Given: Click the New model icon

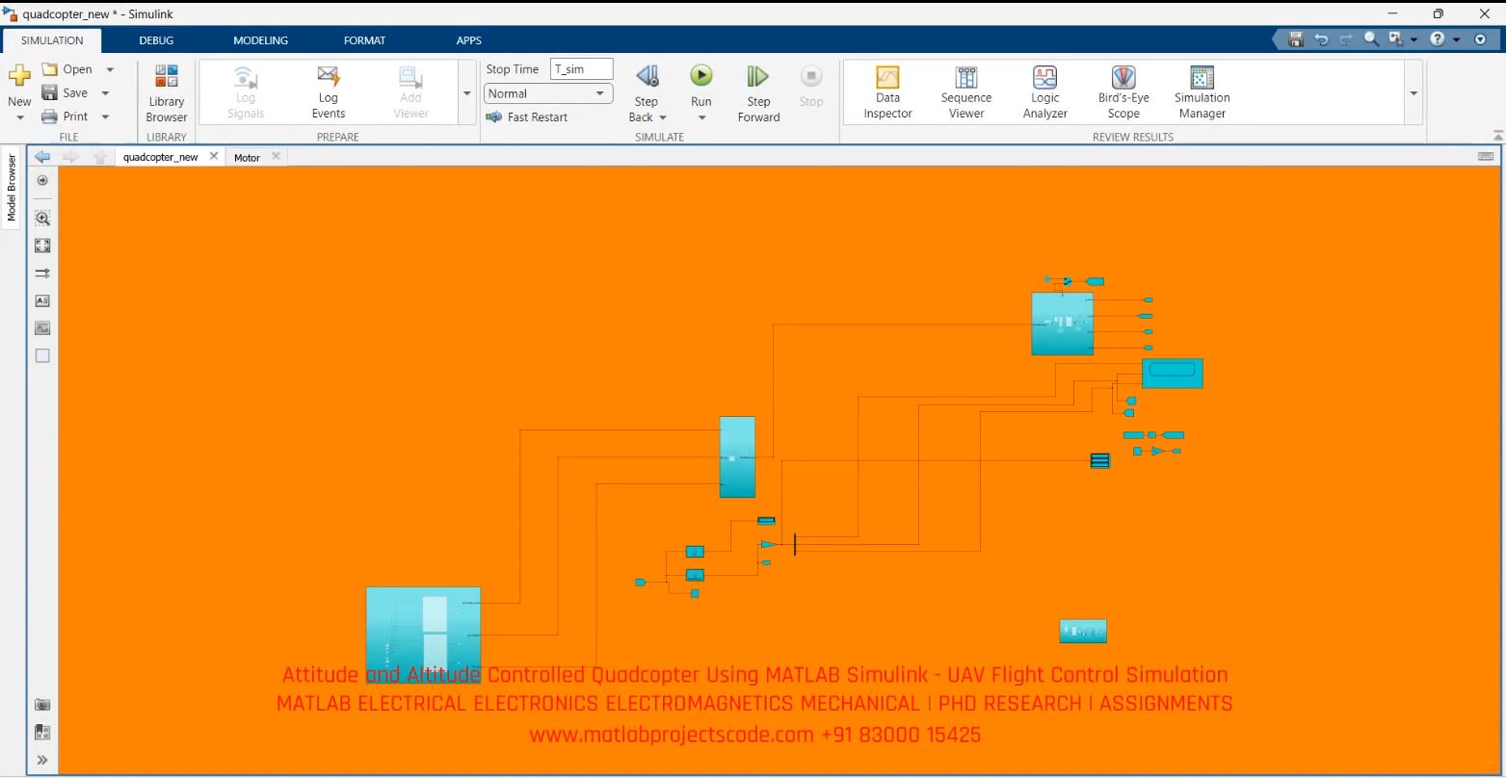Looking at the screenshot, I should coord(19,77).
